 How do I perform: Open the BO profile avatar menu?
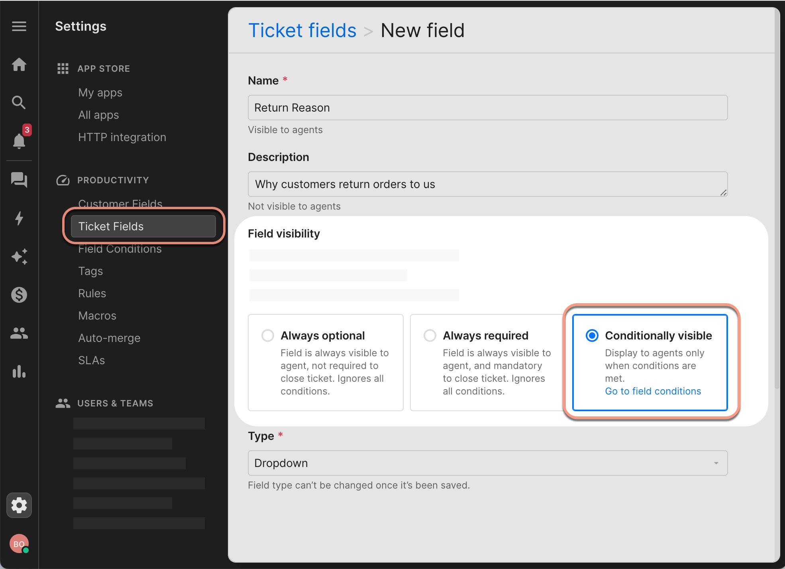click(19, 543)
